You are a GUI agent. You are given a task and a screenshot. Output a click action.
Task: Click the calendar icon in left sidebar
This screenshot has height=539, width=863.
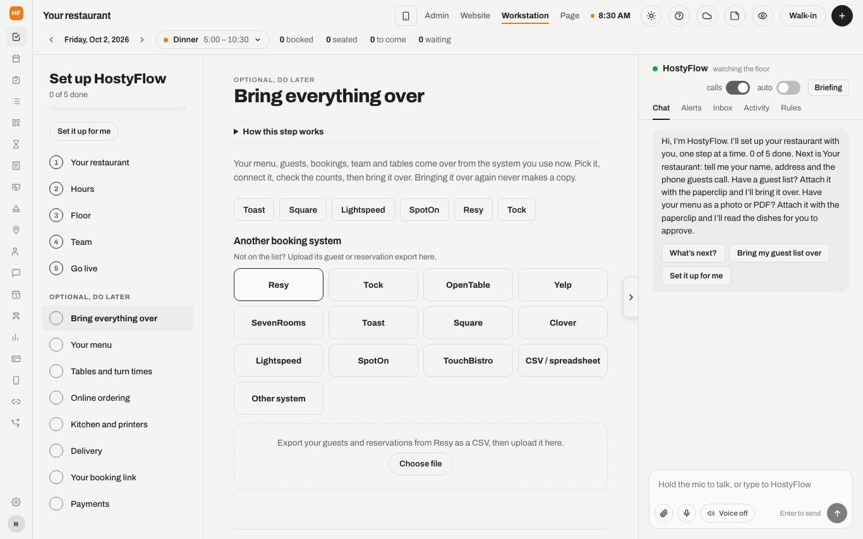tap(16, 59)
